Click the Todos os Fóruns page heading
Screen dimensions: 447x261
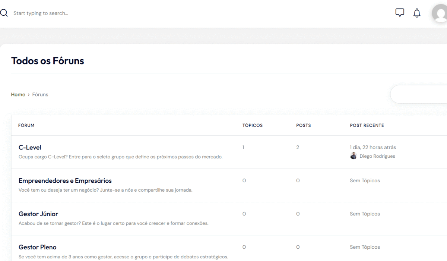coord(48,61)
